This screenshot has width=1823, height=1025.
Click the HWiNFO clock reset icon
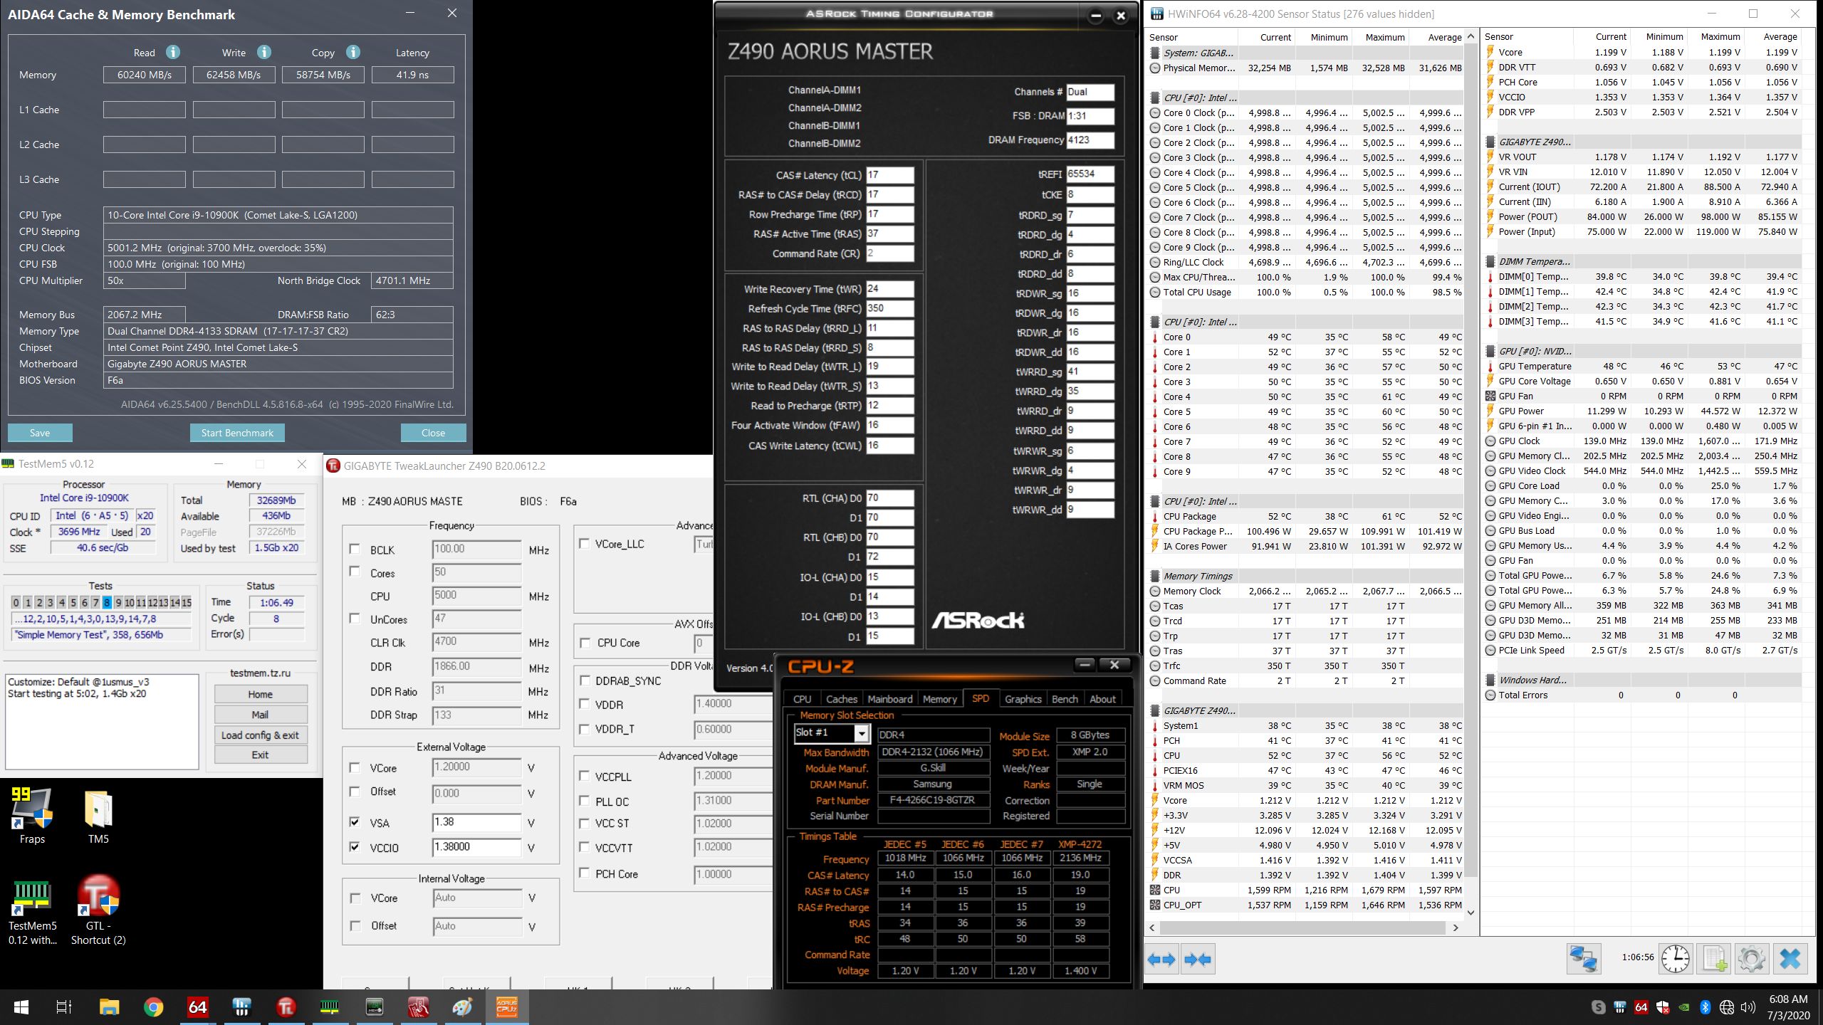1675,959
